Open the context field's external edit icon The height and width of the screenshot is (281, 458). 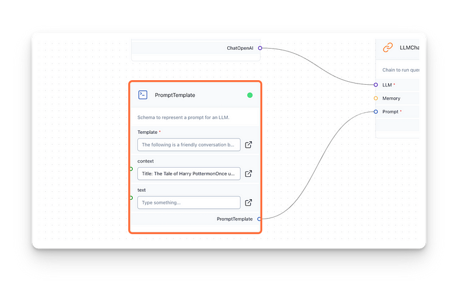(248, 174)
